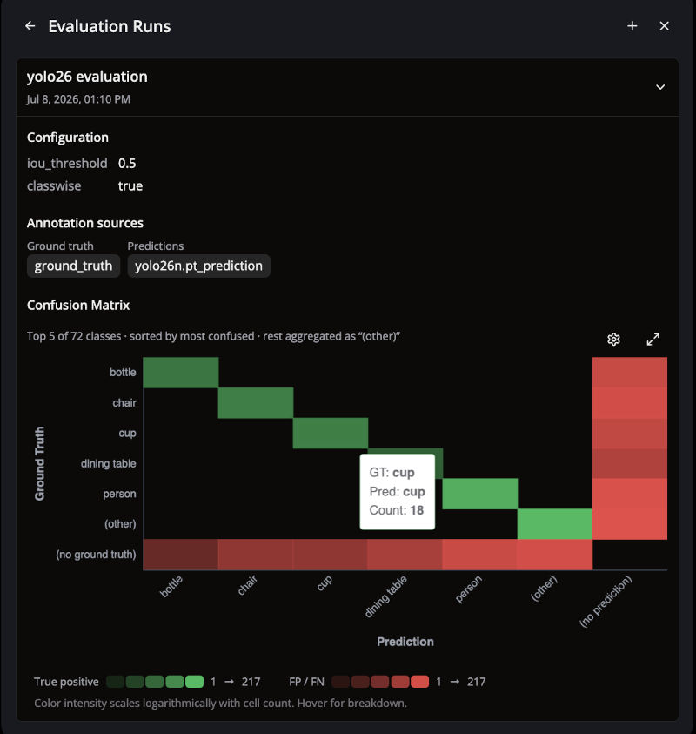Click the classwise value 'true'
Screen dimensions: 696x734
(130, 185)
